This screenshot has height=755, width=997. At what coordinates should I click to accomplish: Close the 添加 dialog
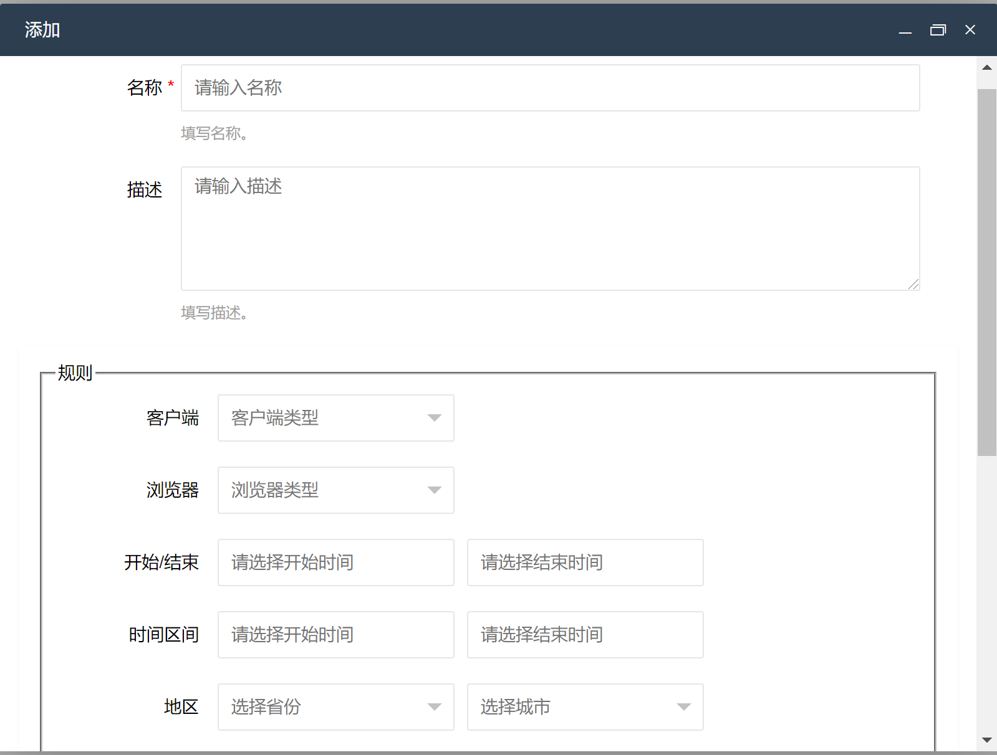pyautogui.click(x=970, y=30)
